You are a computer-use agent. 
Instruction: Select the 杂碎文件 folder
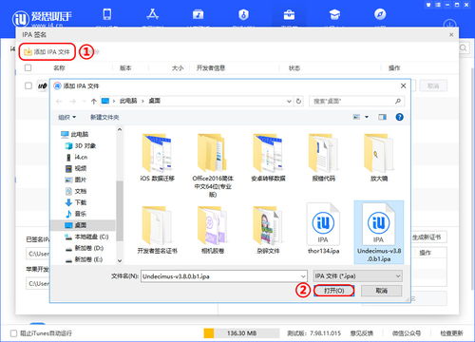click(x=268, y=230)
